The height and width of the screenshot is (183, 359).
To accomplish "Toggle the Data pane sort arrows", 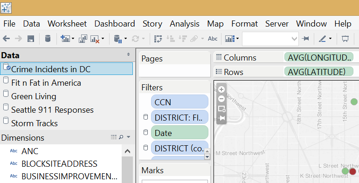I will (x=128, y=54).
